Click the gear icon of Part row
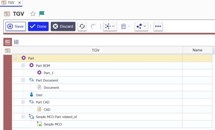Viewport: 215px width, 130px height. click(x=23, y=58)
